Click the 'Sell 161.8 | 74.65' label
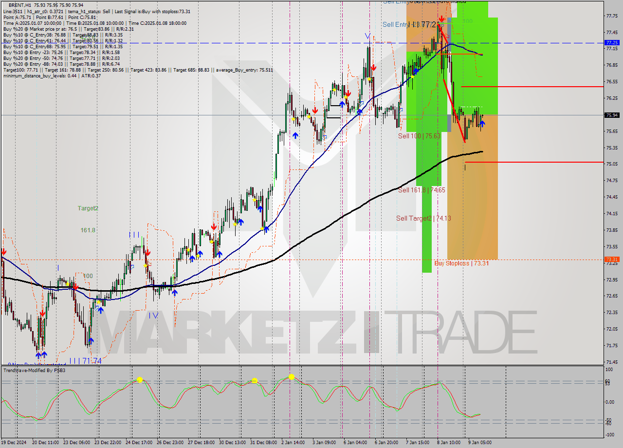 (421, 190)
